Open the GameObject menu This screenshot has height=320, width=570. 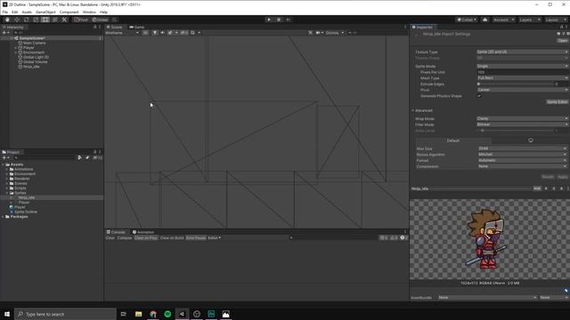point(45,12)
